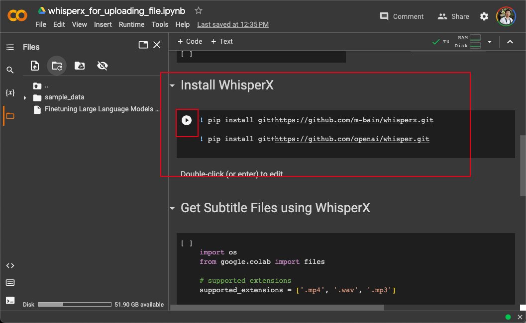Expand the sample_data folder
Screen dimensions: 526x323
click(x=25, y=98)
